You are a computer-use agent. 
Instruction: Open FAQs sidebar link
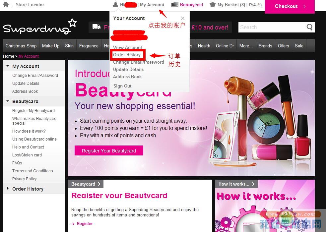coord(17,163)
